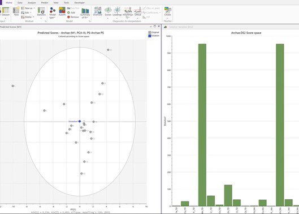Click the Remove component button
The width and height of the screenshot is (299, 214).
point(73,17)
